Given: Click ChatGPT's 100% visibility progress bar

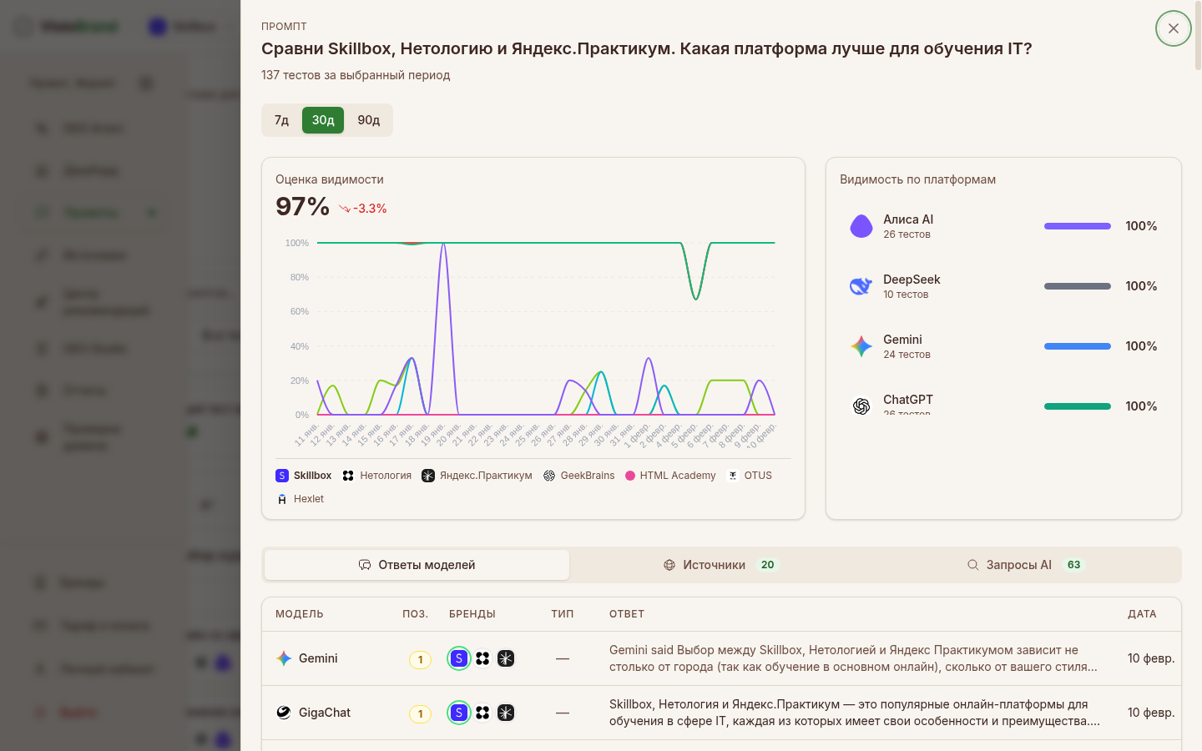Looking at the screenshot, I should (x=1077, y=406).
